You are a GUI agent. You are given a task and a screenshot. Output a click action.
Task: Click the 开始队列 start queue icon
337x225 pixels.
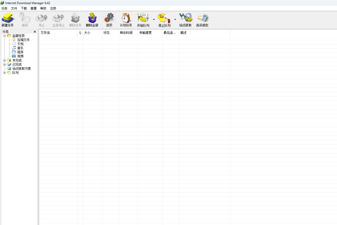tap(143, 20)
